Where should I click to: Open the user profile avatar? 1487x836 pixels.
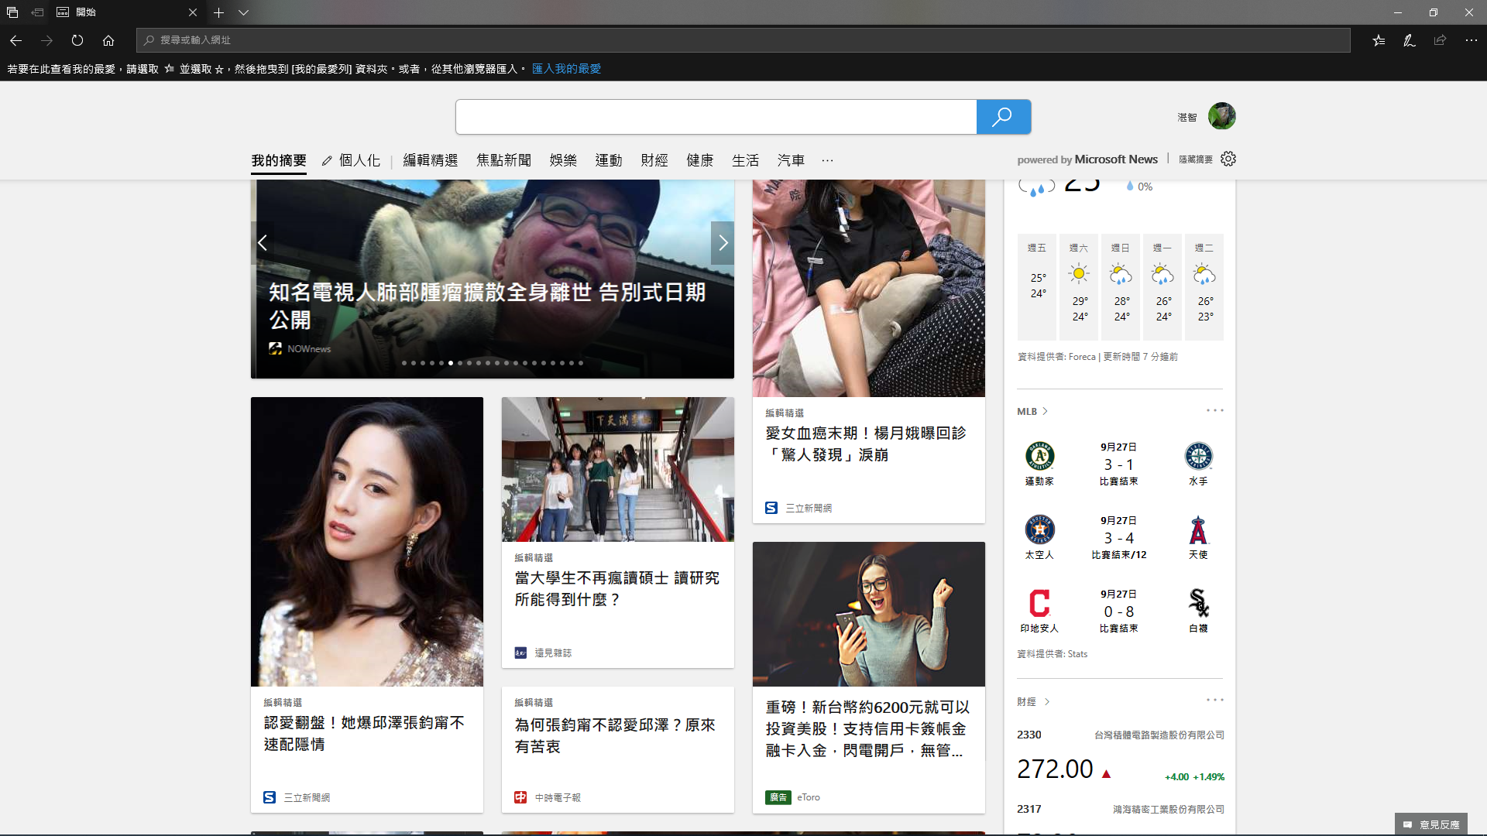(x=1221, y=116)
